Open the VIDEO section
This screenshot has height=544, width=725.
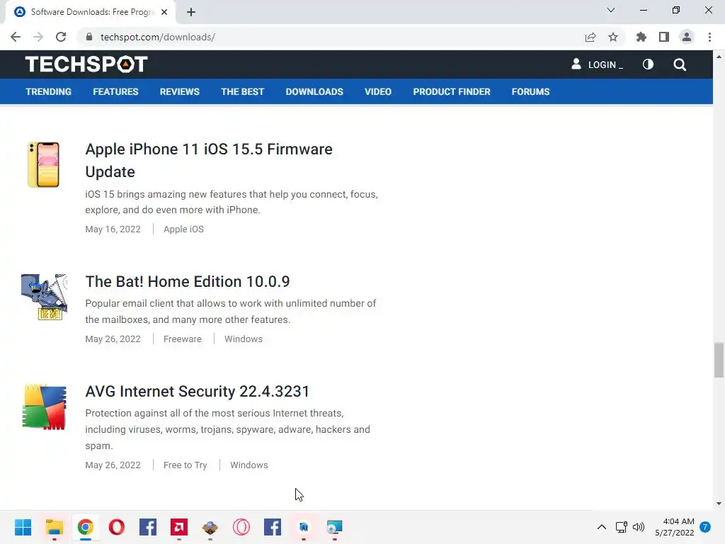pyautogui.click(x=378, y=91)
